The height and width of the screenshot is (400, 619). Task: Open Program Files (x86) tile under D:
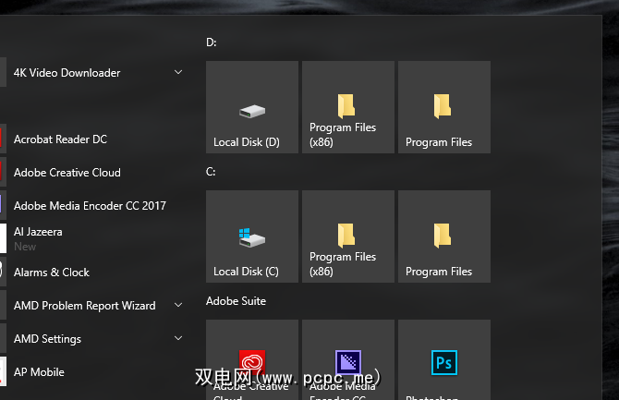point(348,107)
